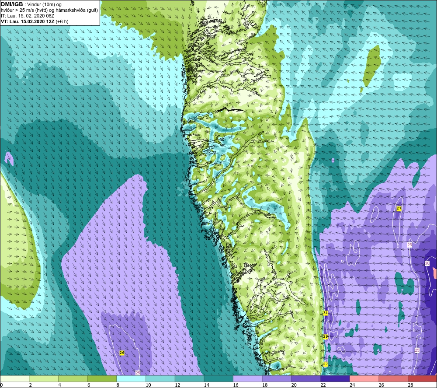Click the scale number '4' under the color bar

coord(59,385)
